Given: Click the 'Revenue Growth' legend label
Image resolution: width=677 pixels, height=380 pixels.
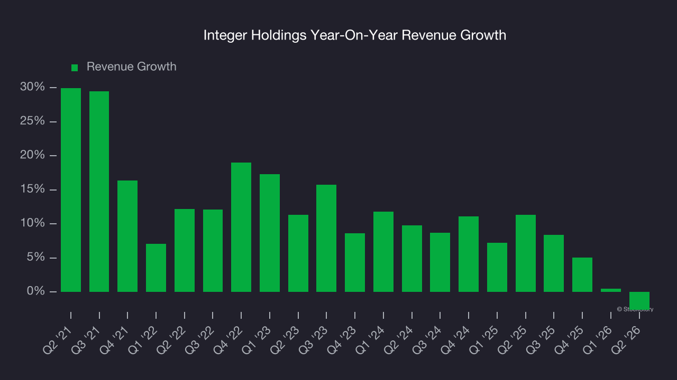Looking at the screenshot, I should pyautogui.click(x=132, y=67).
